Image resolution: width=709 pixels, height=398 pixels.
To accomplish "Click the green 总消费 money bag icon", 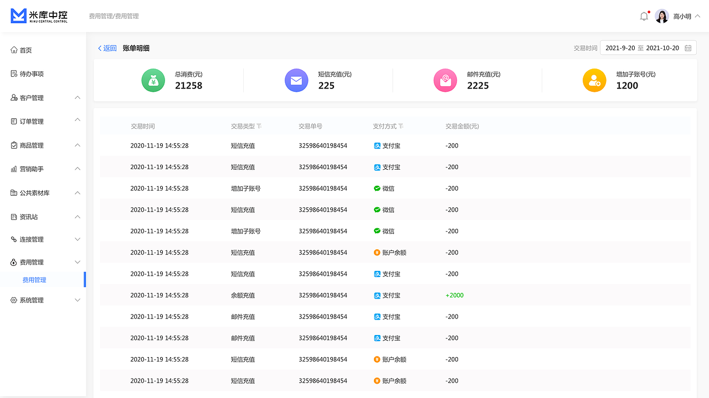I will [x=153, y=80].
